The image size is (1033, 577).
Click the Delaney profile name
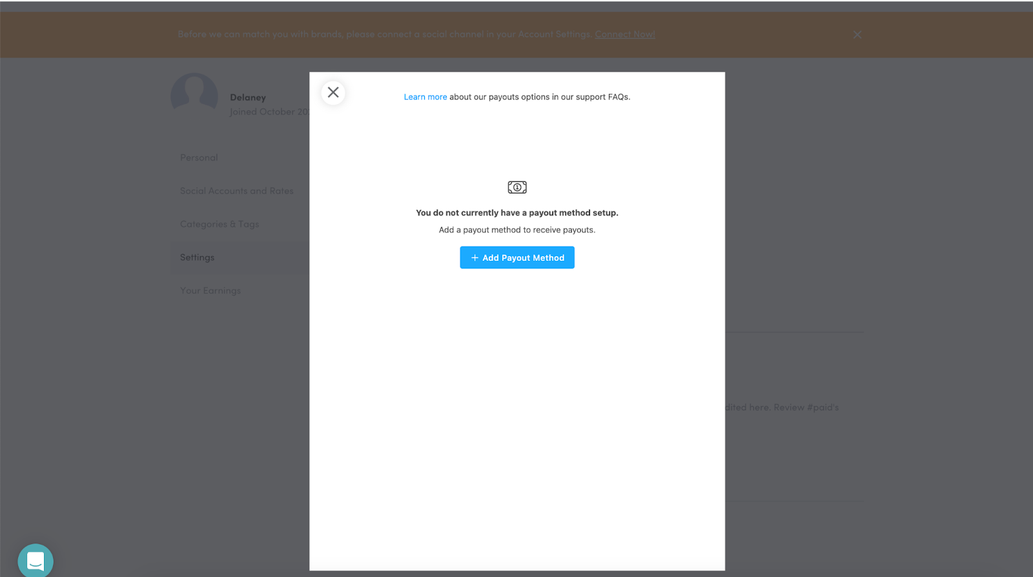pos(248,97)
